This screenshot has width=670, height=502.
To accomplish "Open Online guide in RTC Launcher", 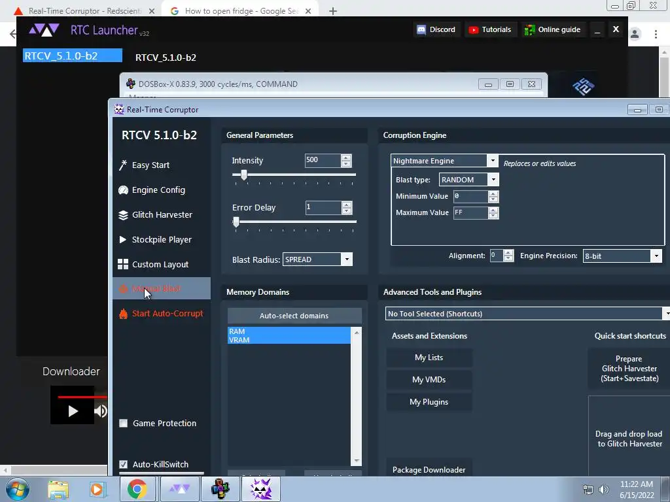I will pyautogui.click(x=552, y=29).
